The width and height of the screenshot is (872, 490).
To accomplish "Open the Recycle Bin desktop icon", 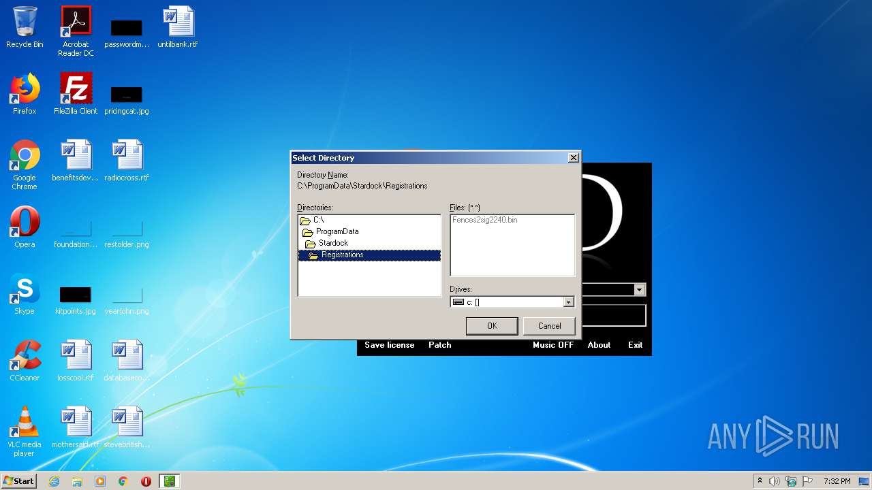I will click(x=25, y=27).
